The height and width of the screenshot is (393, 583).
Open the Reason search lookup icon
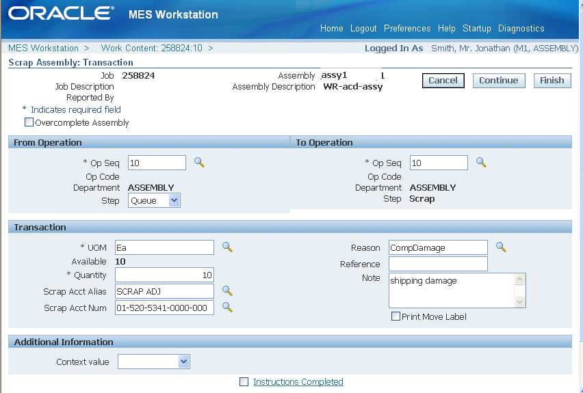pos(501,247)
